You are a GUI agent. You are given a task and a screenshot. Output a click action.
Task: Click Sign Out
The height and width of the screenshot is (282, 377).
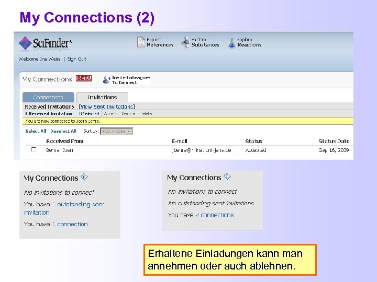click(76, 58)
